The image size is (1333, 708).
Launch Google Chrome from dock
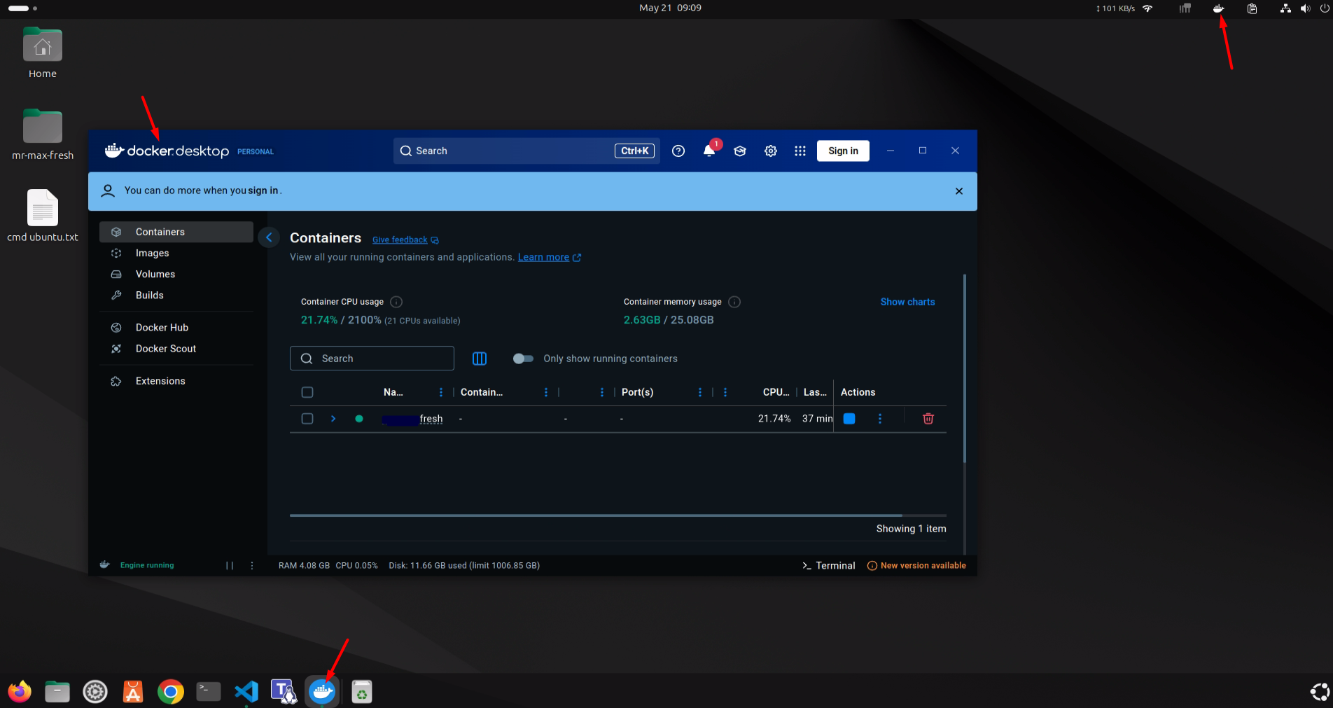[171, 692]
